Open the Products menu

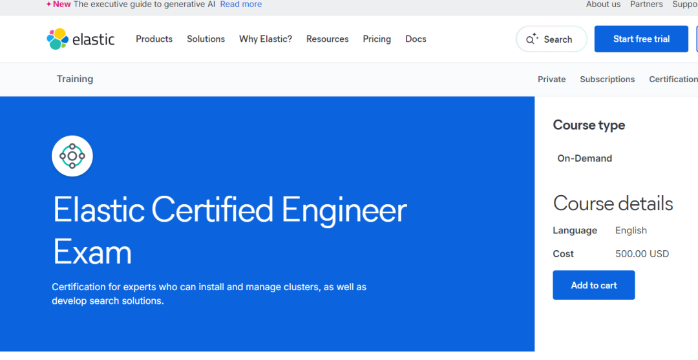click(x=154, y=39)
